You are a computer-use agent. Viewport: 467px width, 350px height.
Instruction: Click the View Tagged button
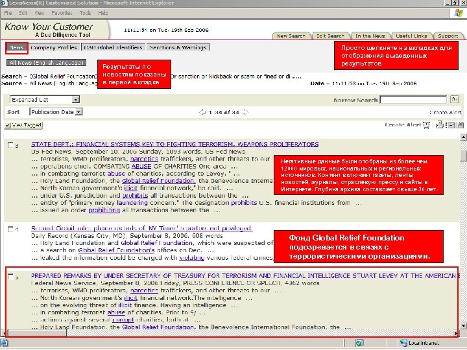23,125
